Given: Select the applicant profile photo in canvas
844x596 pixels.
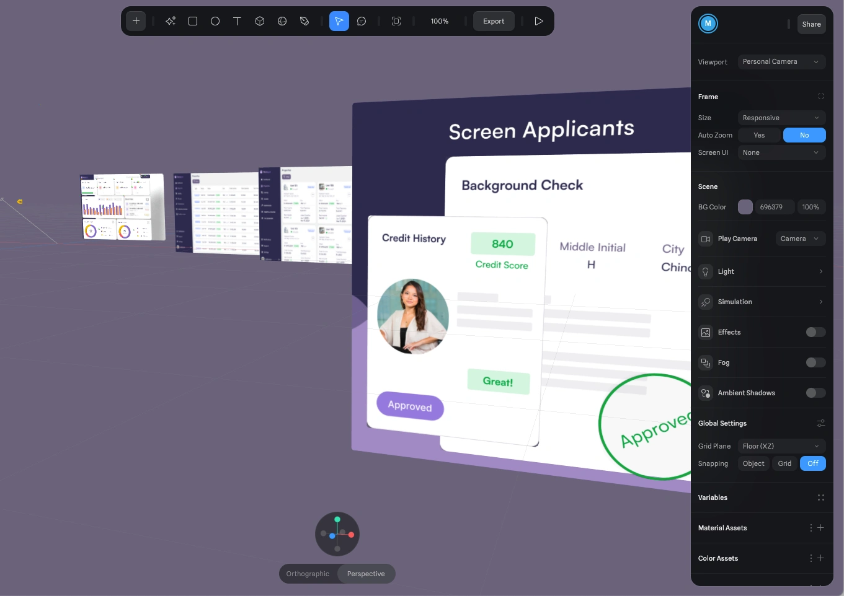Looking at the screenshot, I should (413, 316).
